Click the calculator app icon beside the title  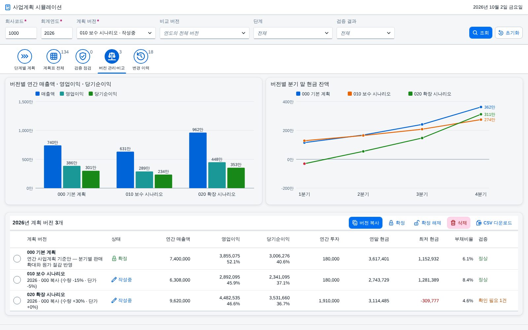8,7
